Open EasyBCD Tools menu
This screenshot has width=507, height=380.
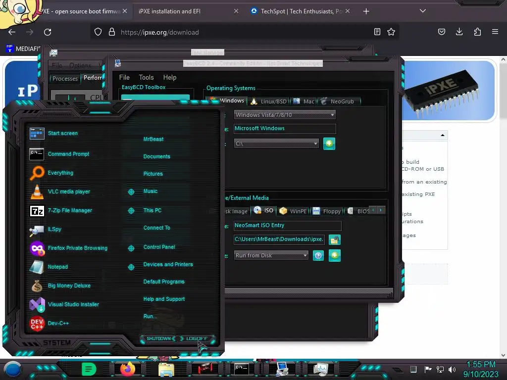[146, 78]
